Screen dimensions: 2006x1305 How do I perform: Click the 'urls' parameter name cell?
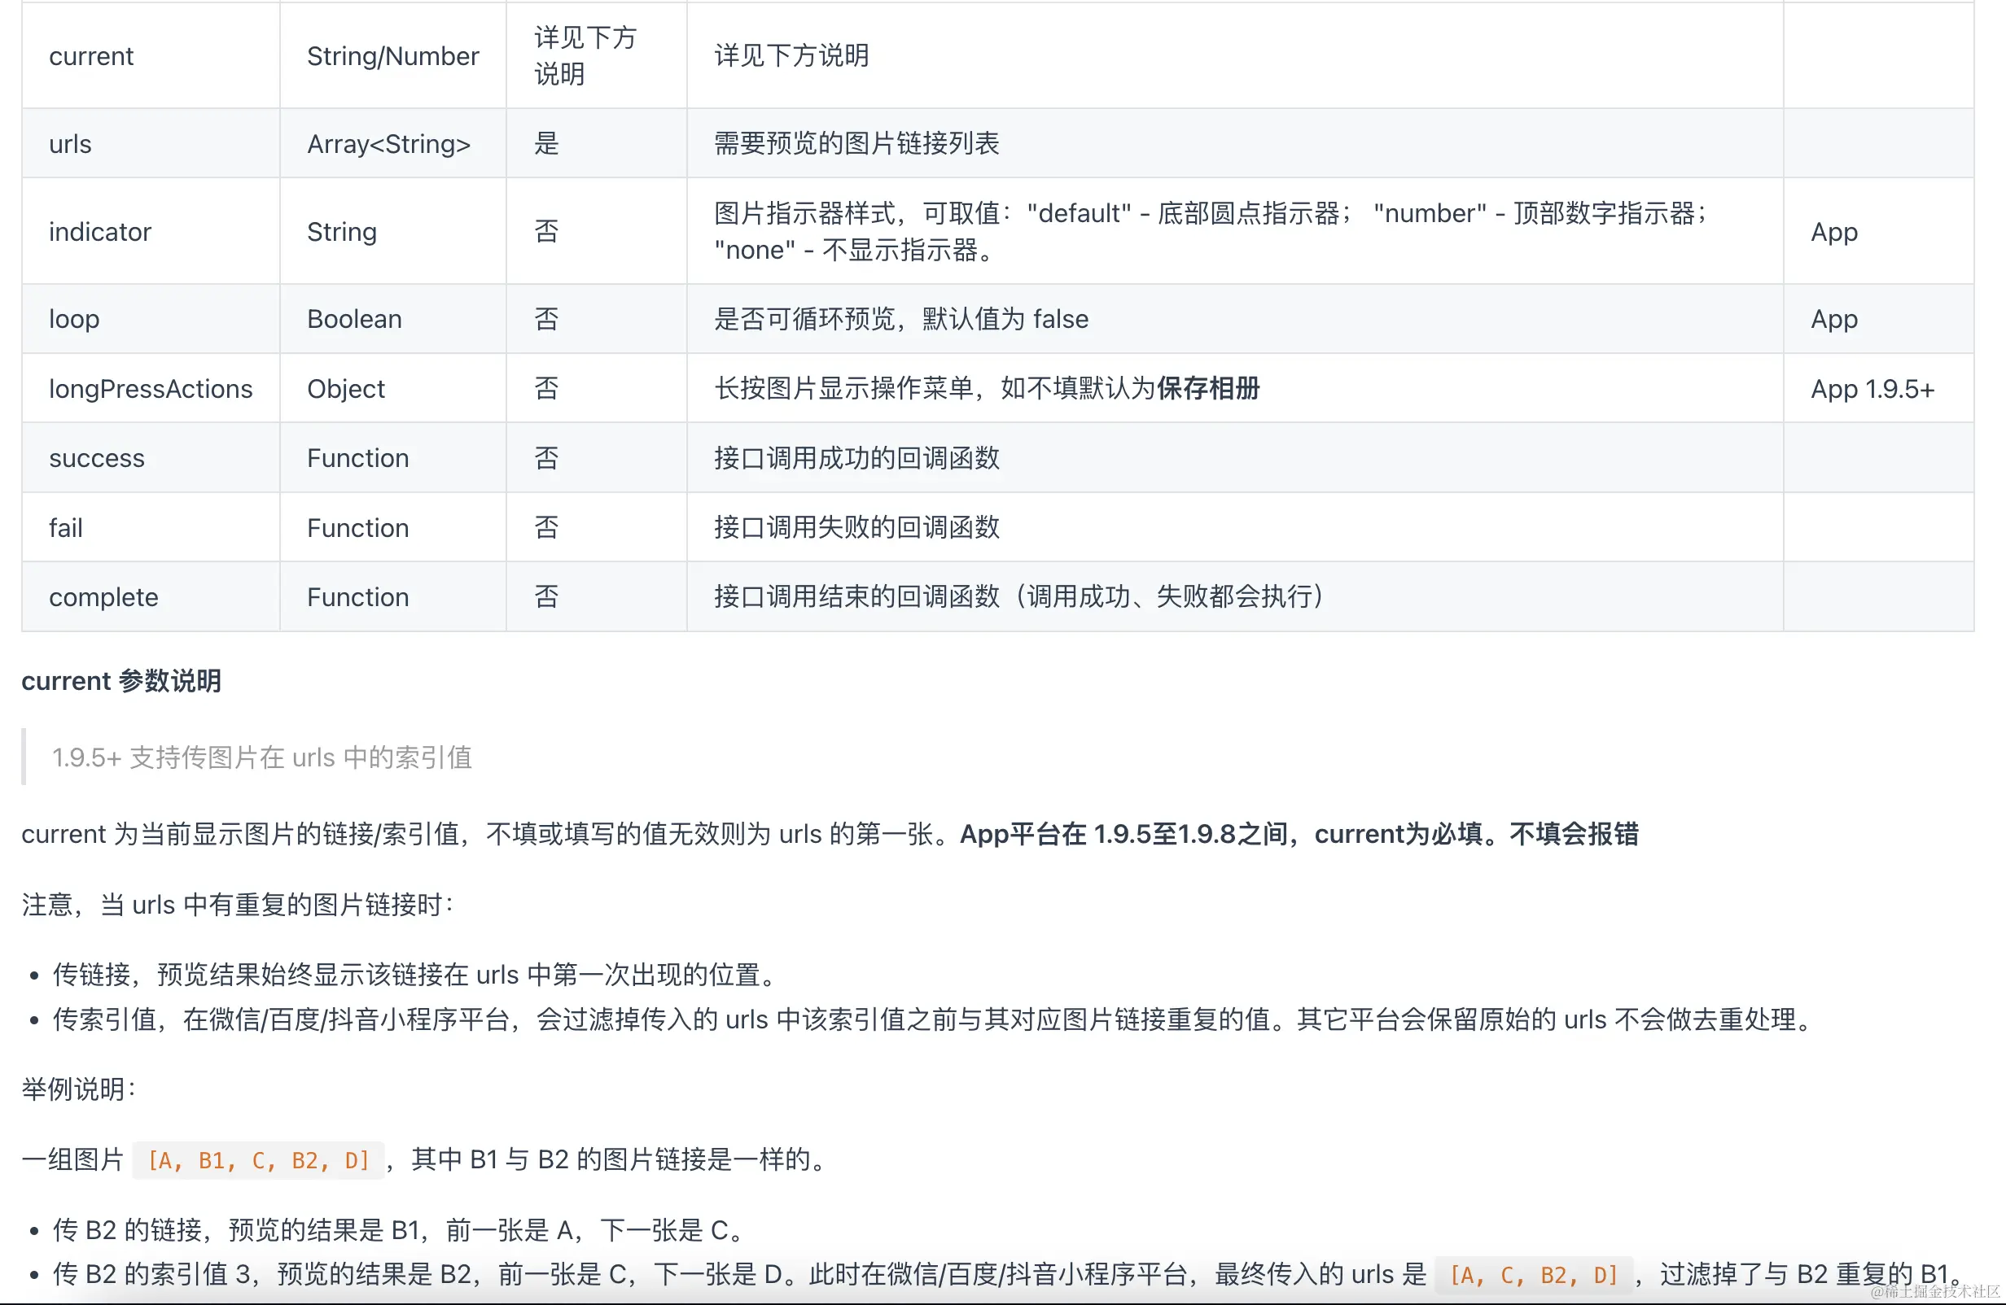(x=70, y=143)
